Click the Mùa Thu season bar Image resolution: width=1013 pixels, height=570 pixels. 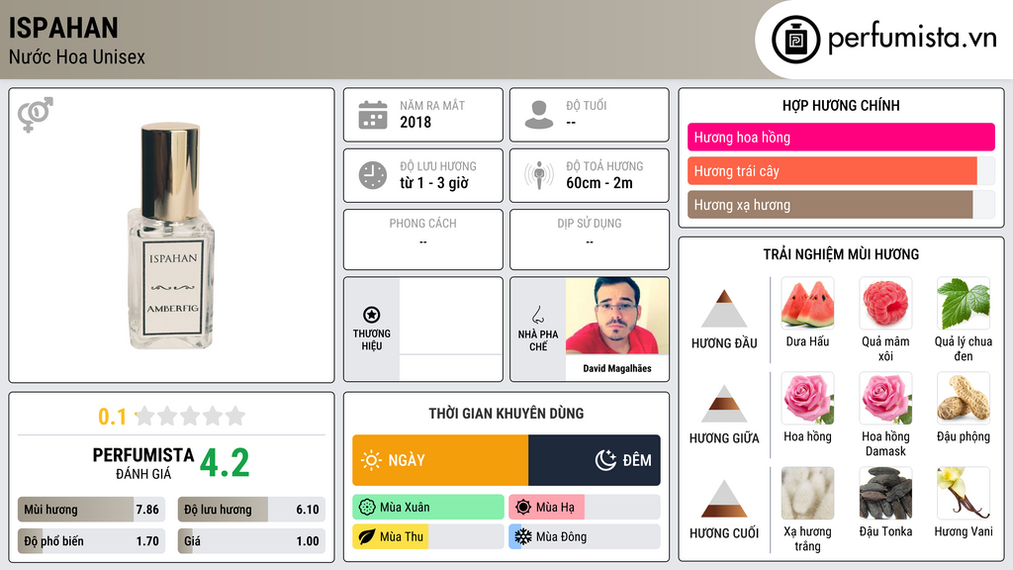tap(428, 536)
